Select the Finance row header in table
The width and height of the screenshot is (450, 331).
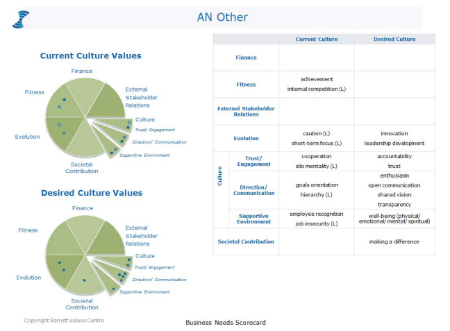click(x=246, y=58)
